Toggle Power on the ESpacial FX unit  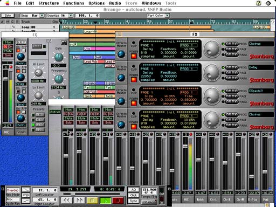click(x=134, y=103)
